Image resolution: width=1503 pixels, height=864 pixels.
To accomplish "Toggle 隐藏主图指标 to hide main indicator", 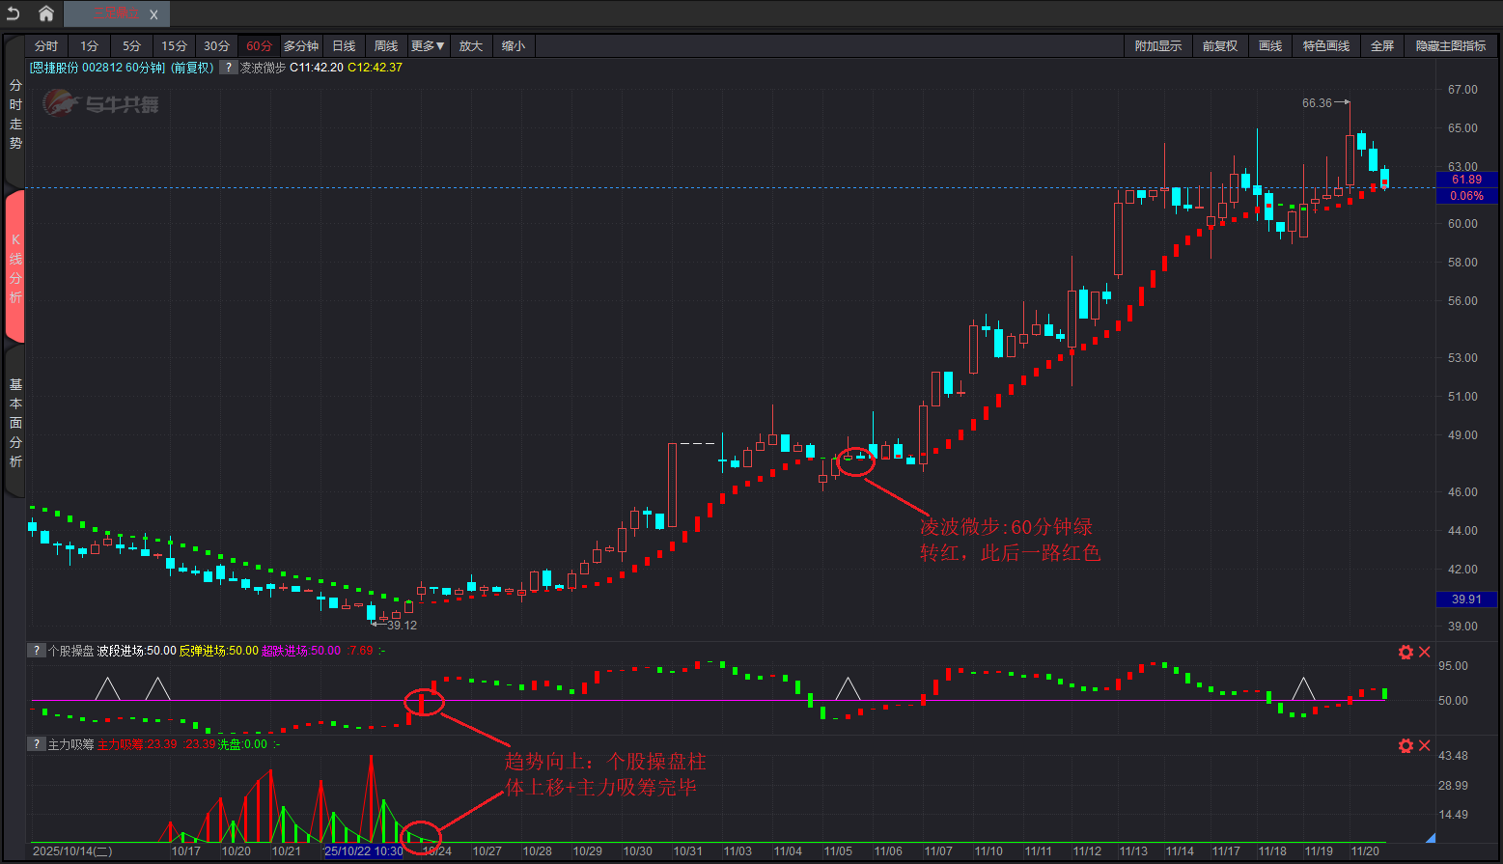I will pyautogui.click(x=1450, y=46).
